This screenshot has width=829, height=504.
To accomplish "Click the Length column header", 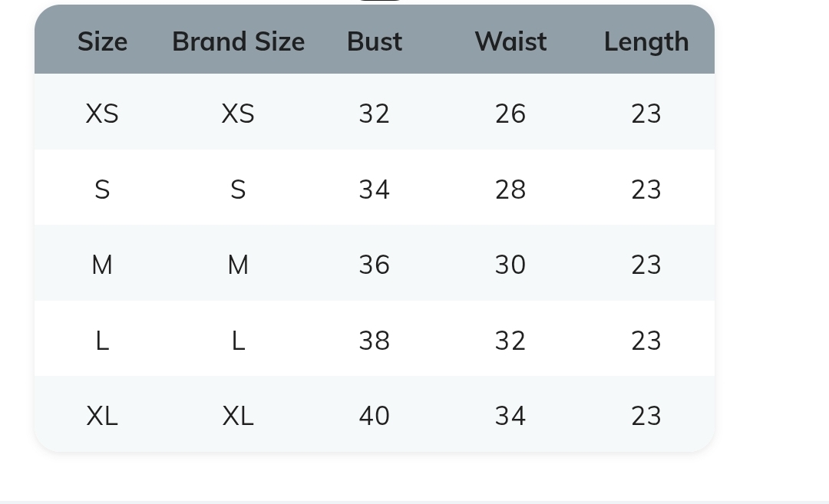I will tap(646, 41).
